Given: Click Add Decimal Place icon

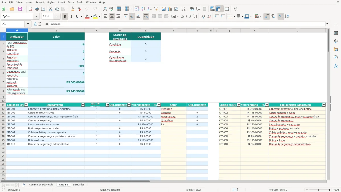Looking at the screenshot, I should click(x=202, y=16).
